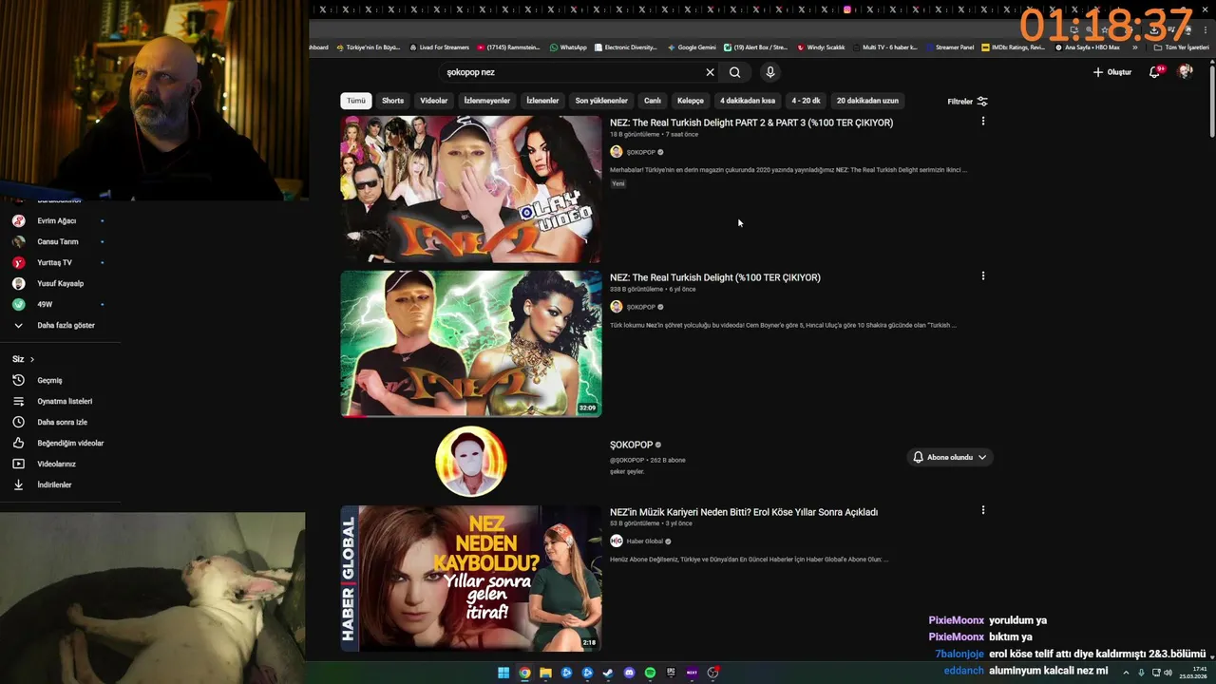
Task: Open Windows Start button
Action: (x=503, y=673)
